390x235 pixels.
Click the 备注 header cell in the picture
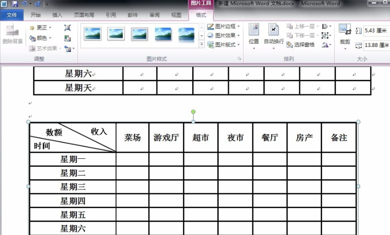pos(339,137)
